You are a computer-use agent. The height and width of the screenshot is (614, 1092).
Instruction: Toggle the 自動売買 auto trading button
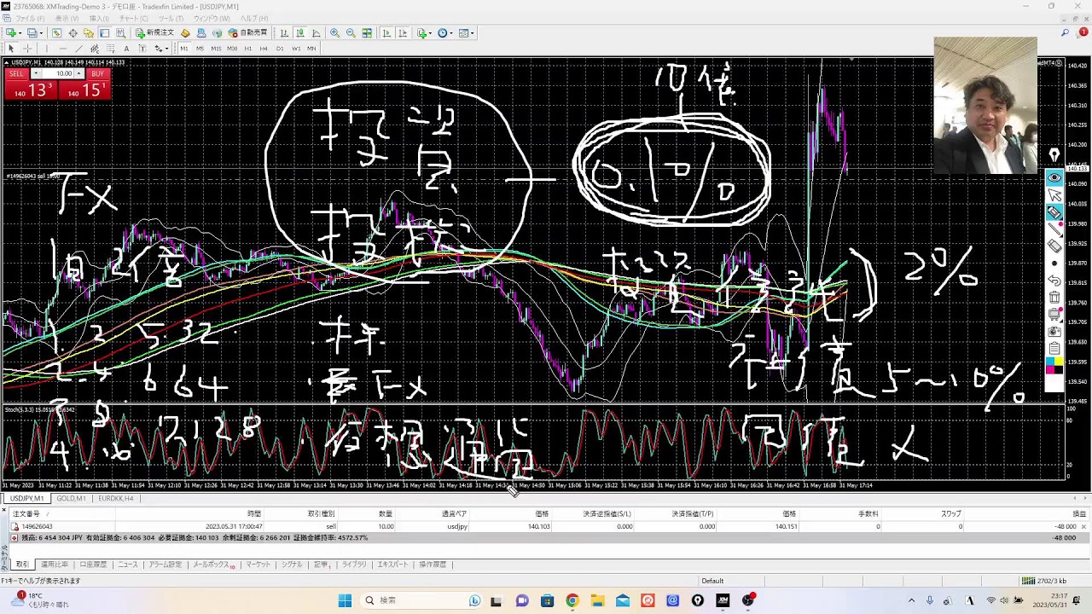247,33
